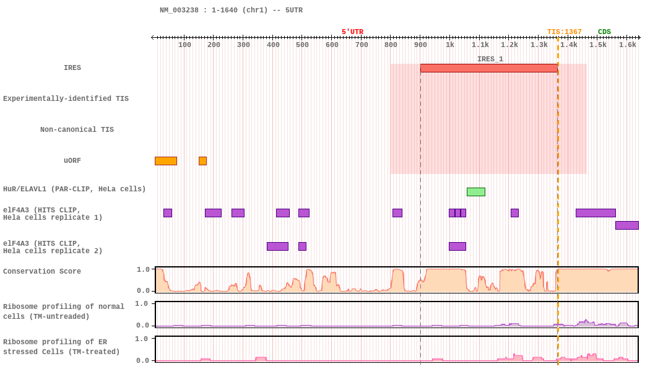Click the Experimentally-identified TIS track label
Screen dimensions: 650x369
pyautogui.click(x=66, y=99)
